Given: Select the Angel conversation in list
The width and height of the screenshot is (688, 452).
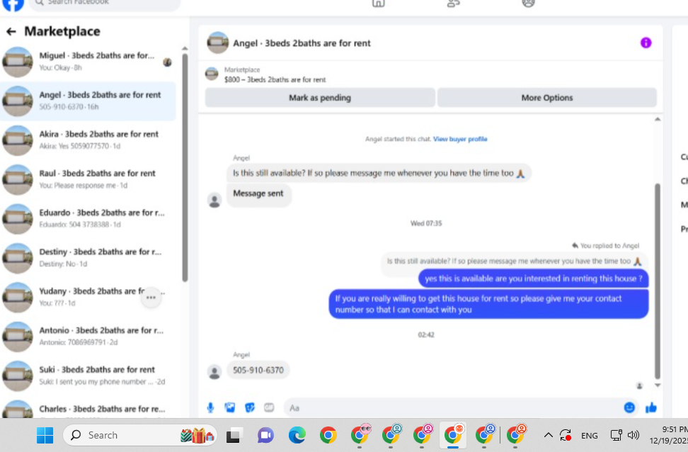Looking at the screenshot, I should click(88, 101).
